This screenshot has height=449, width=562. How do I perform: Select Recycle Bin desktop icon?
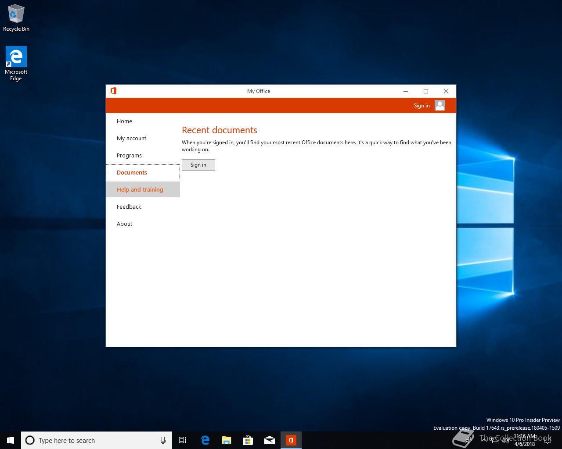coord(16,18)
